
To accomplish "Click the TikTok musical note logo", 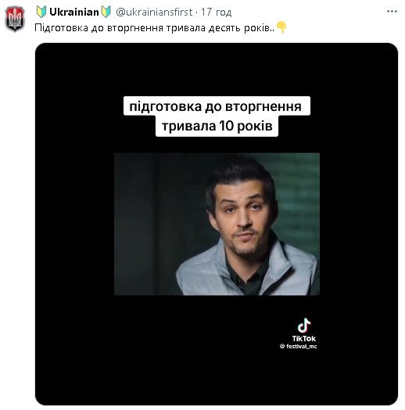I will click(304, 326).
